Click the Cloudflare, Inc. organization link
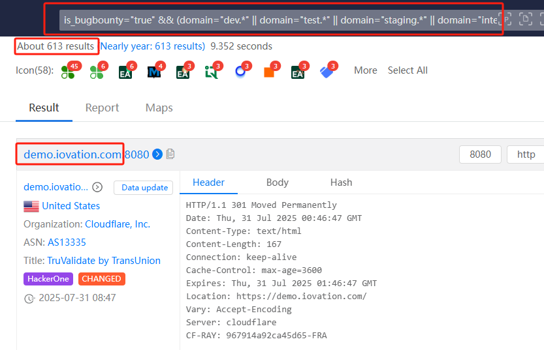Screen dimensions: 544x350 118,224
